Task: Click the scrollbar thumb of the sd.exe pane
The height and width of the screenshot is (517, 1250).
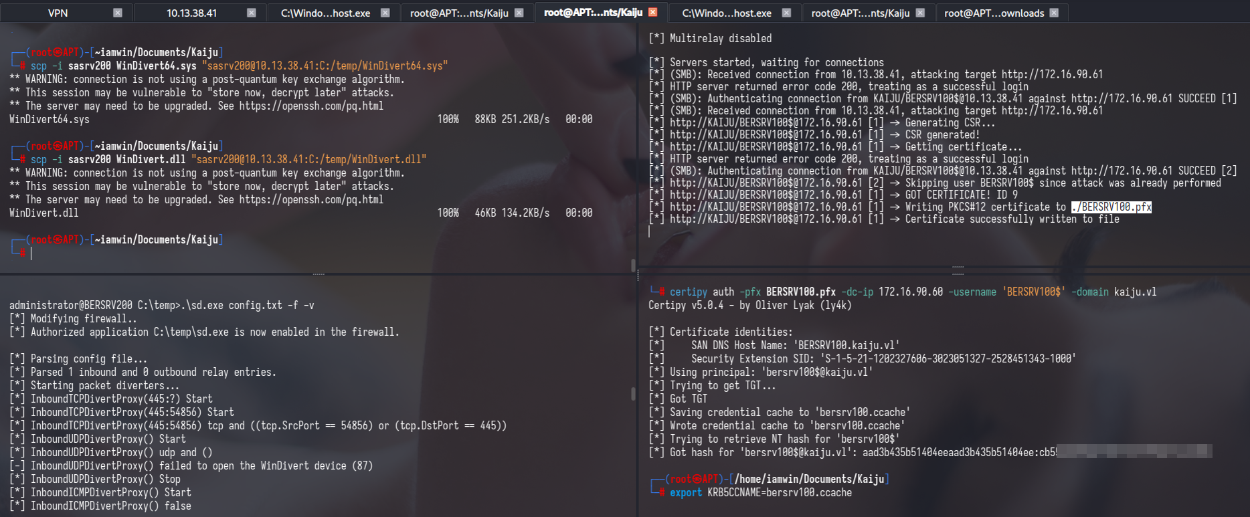Action: [x=633, y=394]
